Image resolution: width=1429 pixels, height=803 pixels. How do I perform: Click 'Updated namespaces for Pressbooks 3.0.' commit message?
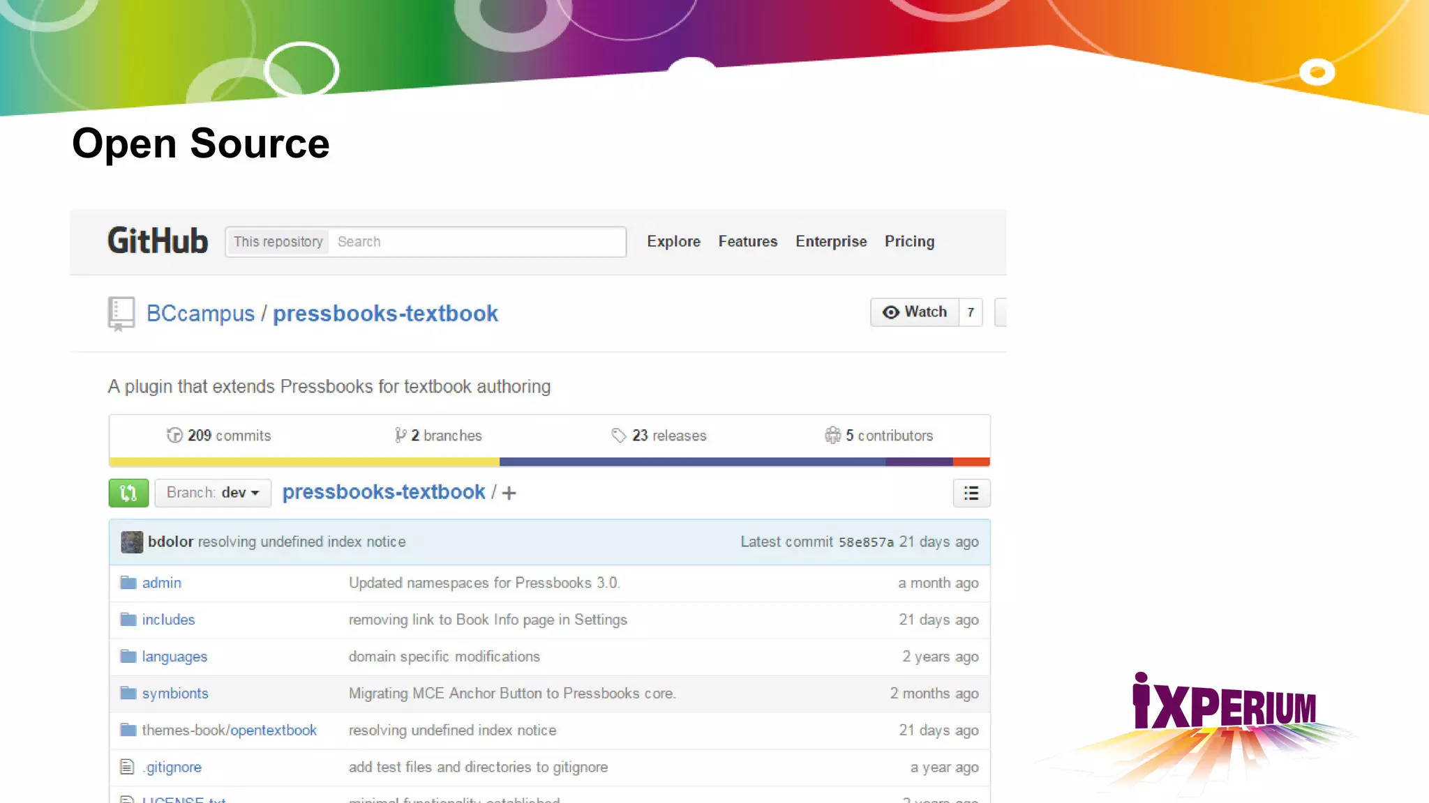click(484, 583)
